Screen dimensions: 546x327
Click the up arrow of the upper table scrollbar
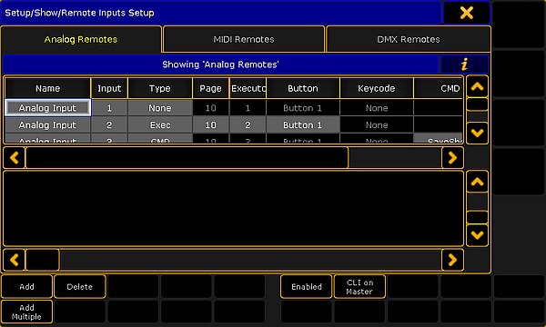pyautogui.click(x=477, y=86)
